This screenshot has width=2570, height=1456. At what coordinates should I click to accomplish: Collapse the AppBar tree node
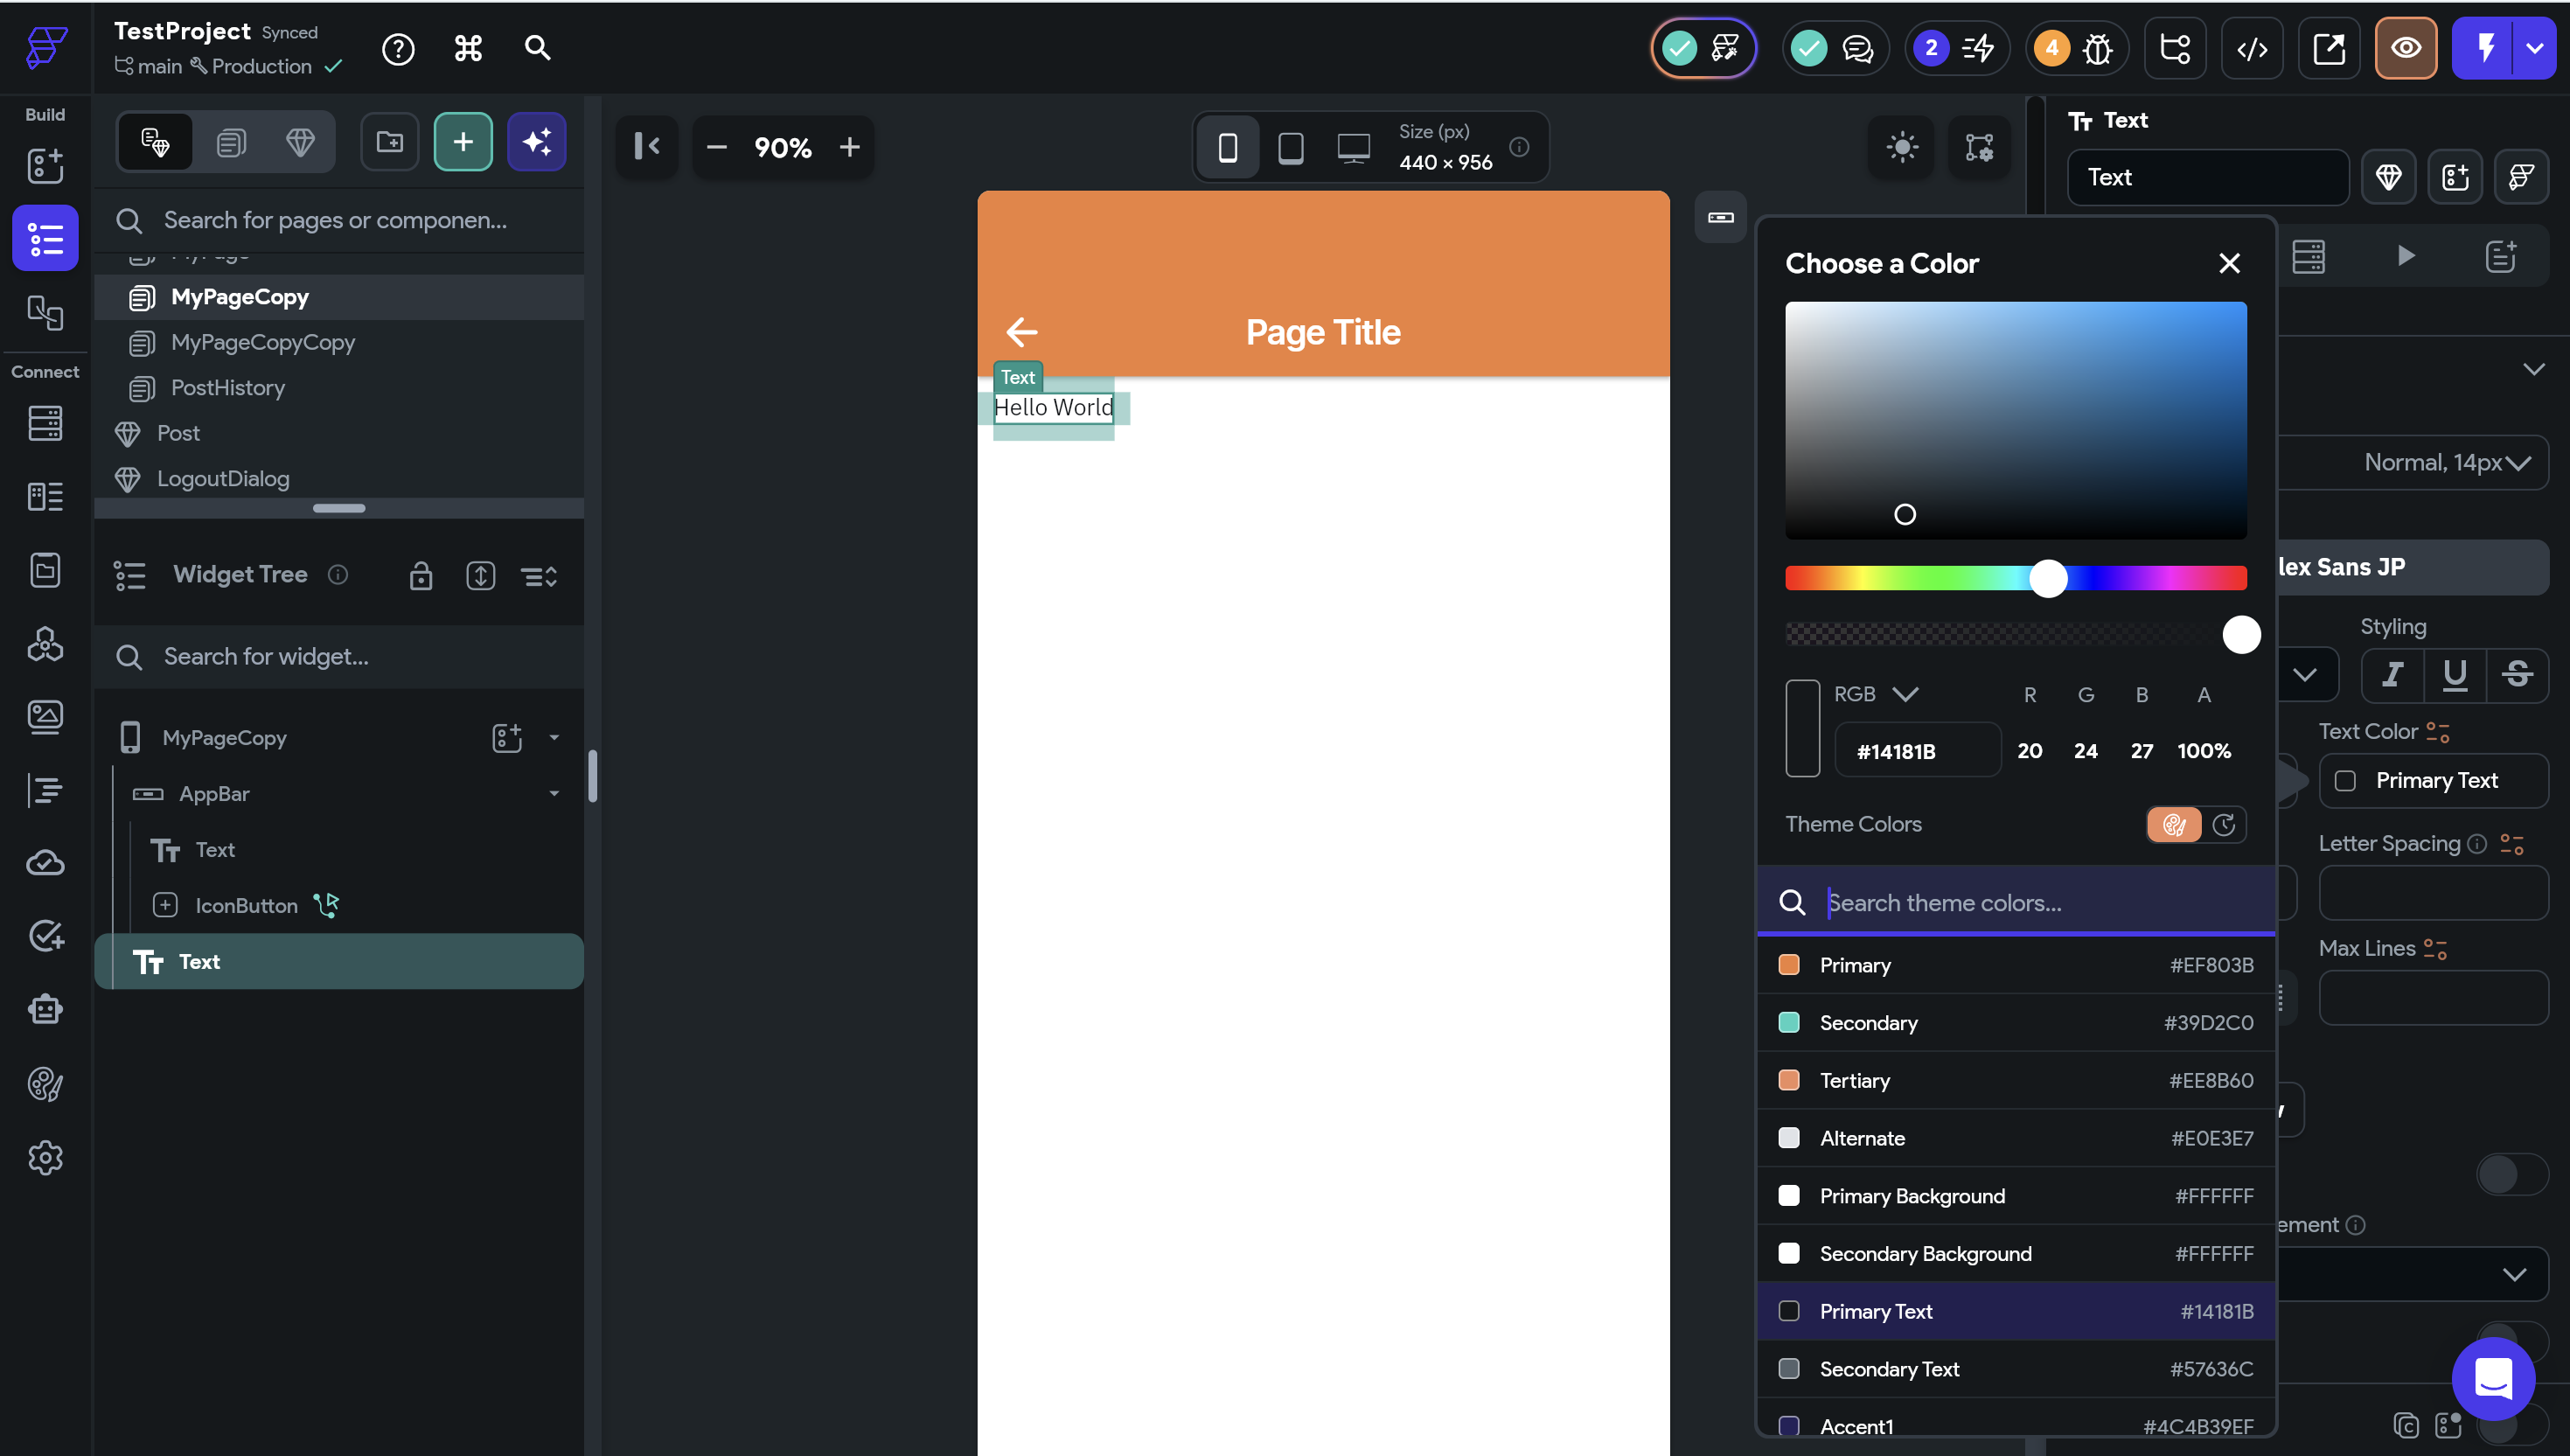[x=554, y=794]
